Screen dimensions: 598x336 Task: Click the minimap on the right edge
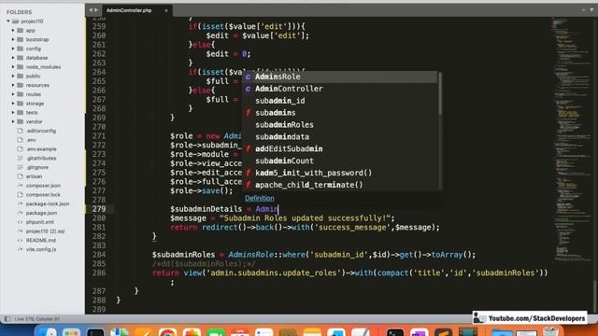click(x=571, y=139)
